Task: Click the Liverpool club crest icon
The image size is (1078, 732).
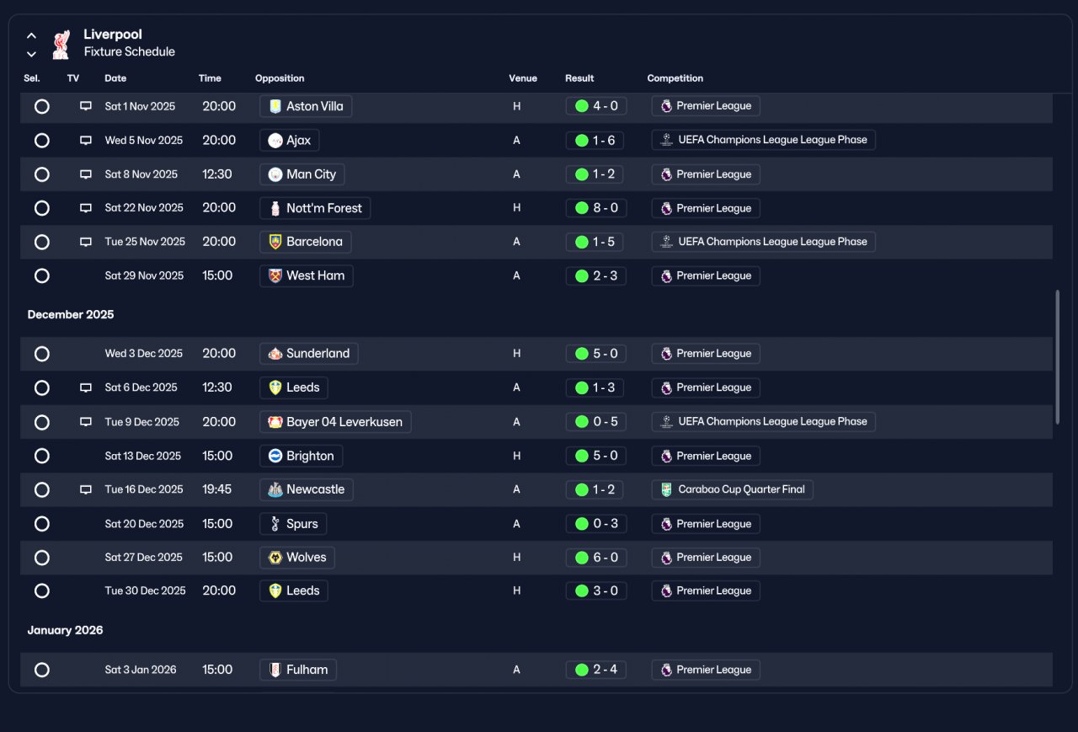Action: click(61, 45)
